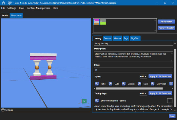Viewport: 177px width, 120px height.
Task: Click the Add Swatch button
Action: pyautogui.click(x=166, y=22)
